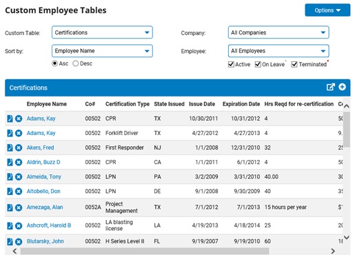
Task: Edit the Blutarsky, John record
Action: click(10, 241)
